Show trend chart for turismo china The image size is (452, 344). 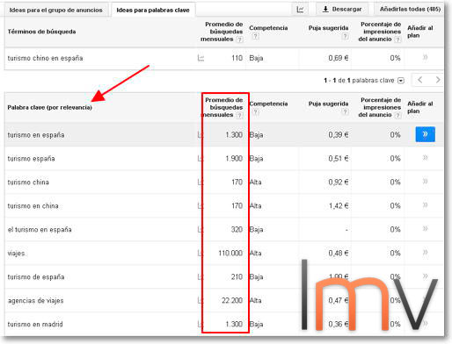[200, 183]
